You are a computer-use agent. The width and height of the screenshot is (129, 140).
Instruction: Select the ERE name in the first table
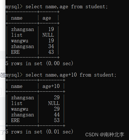[x=15, y=52]
